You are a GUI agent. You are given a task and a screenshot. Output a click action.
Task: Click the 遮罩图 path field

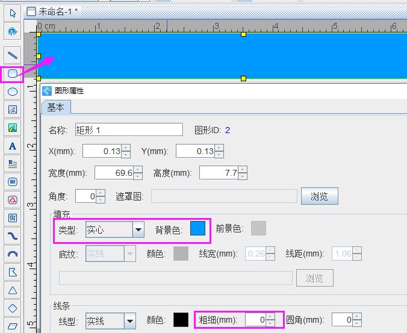coord(224,196)
